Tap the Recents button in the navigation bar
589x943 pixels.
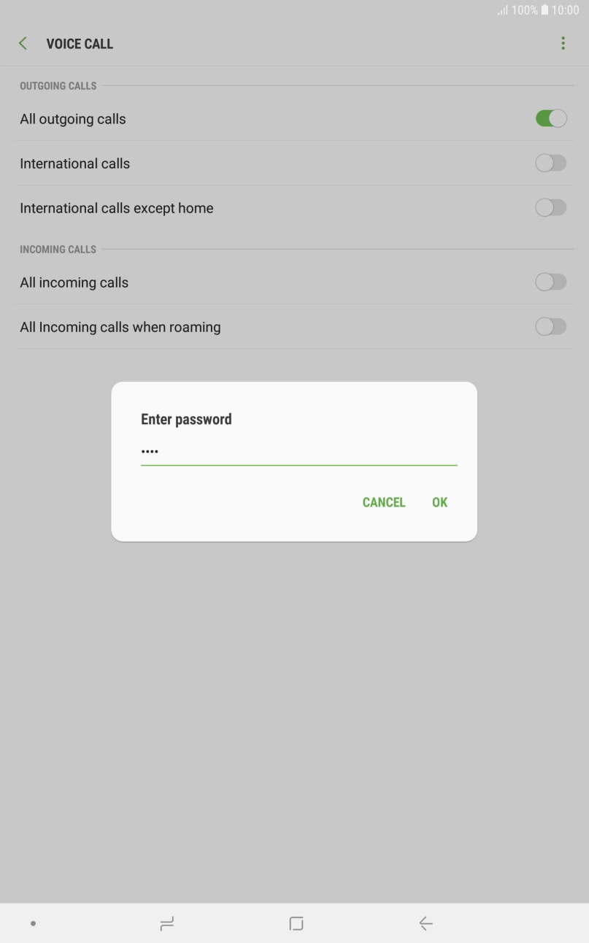pyautogui.click(x=166, y=923)
